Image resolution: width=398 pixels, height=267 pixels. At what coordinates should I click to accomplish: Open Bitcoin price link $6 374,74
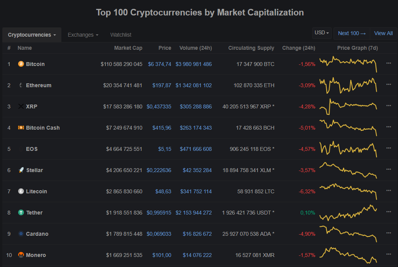click(159, 64)
